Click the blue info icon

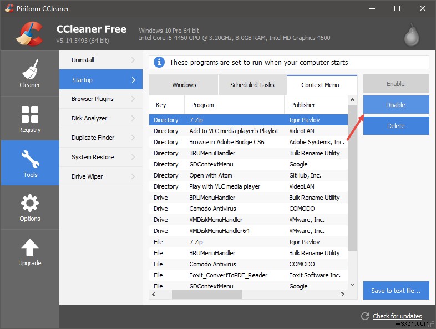point(159,62)
